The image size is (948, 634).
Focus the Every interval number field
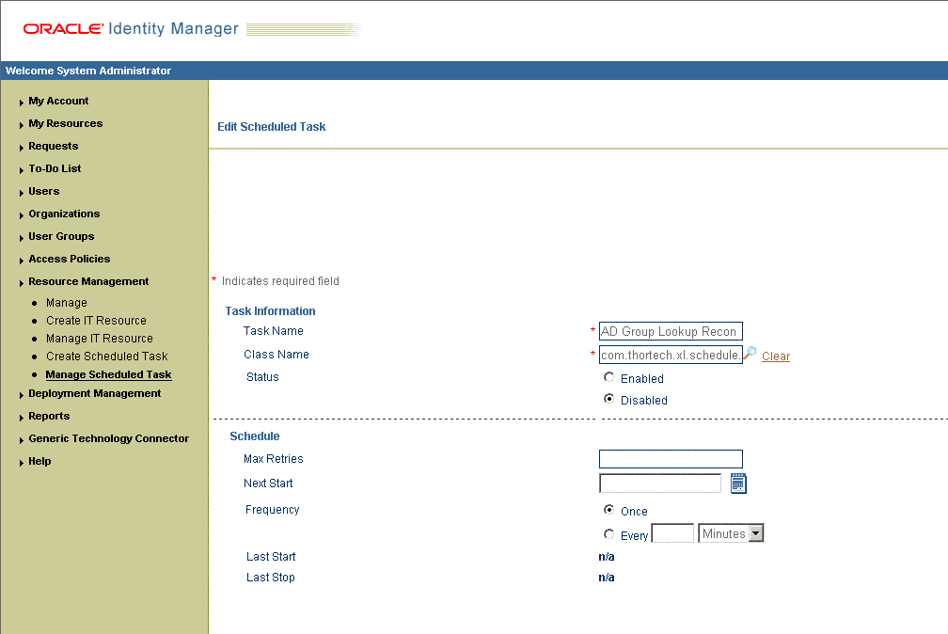672,533
